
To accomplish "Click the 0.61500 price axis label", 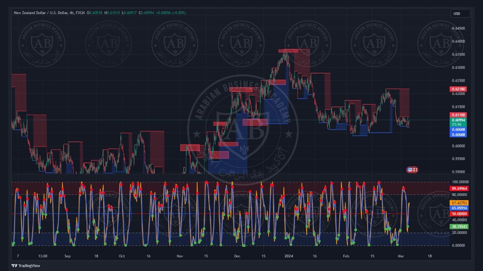I will click(458, 107).
